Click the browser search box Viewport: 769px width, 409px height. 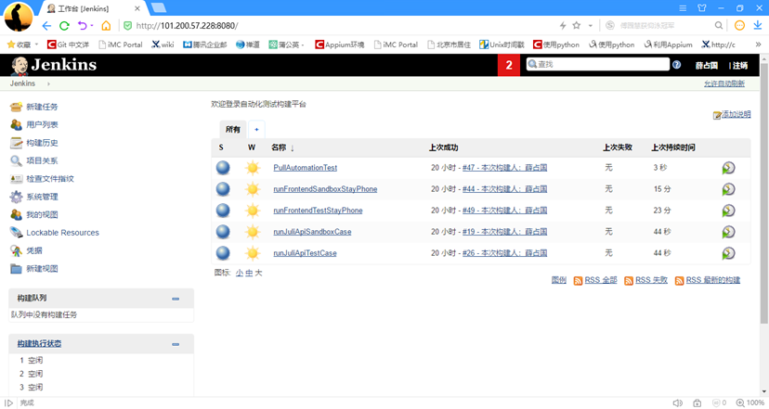(664, 25)
